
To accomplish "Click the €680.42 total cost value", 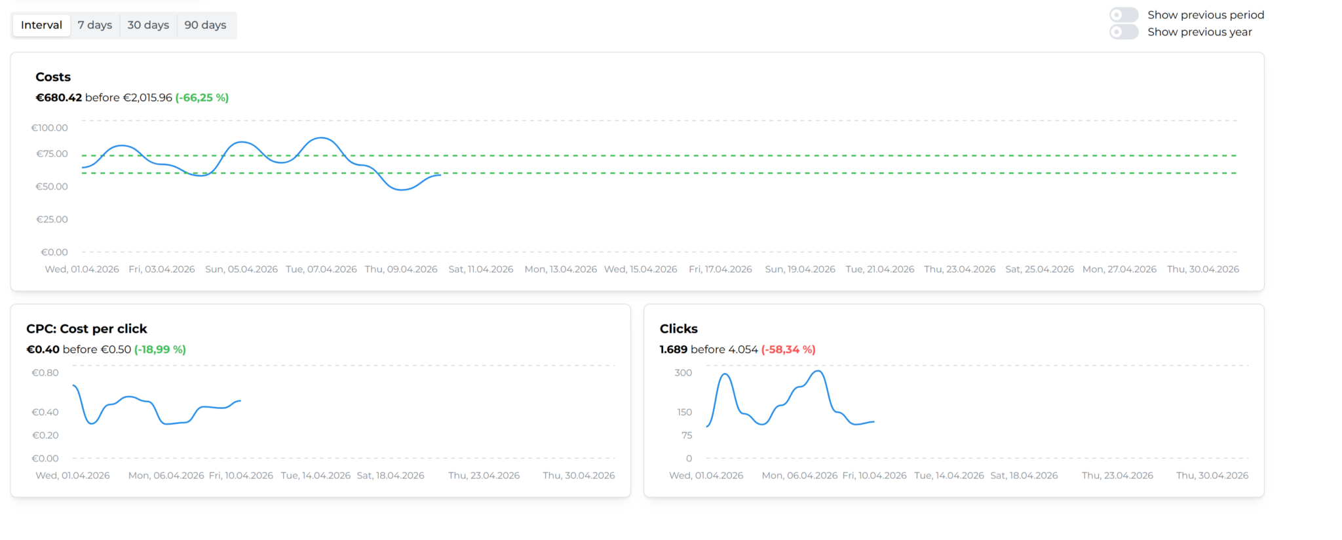I will click(x=59, y=98).
